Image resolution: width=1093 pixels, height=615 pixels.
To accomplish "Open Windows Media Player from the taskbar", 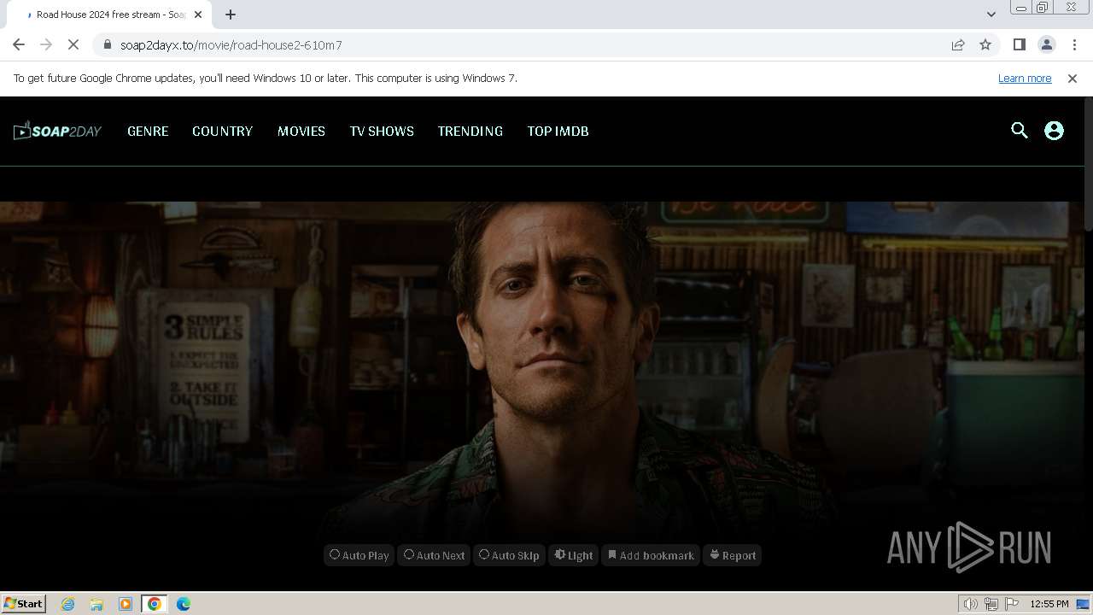I will [x=126, y=604].
